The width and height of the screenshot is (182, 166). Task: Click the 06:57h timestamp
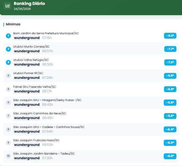coord(47,51)
